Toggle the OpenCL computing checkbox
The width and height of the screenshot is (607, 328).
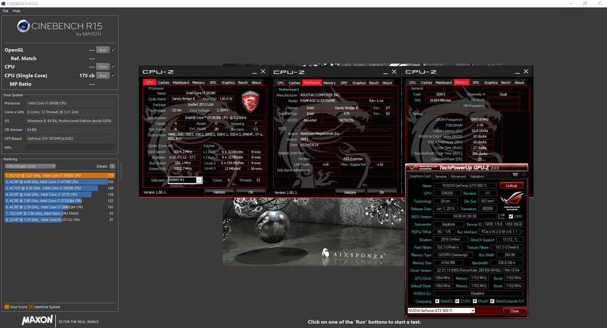[x=437, y=301]
